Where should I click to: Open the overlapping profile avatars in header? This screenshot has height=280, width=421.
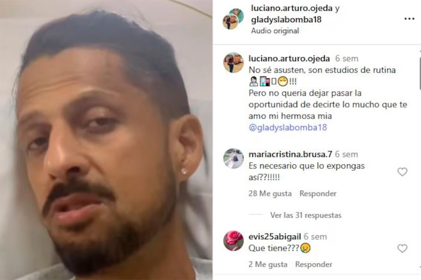(233, 19)
